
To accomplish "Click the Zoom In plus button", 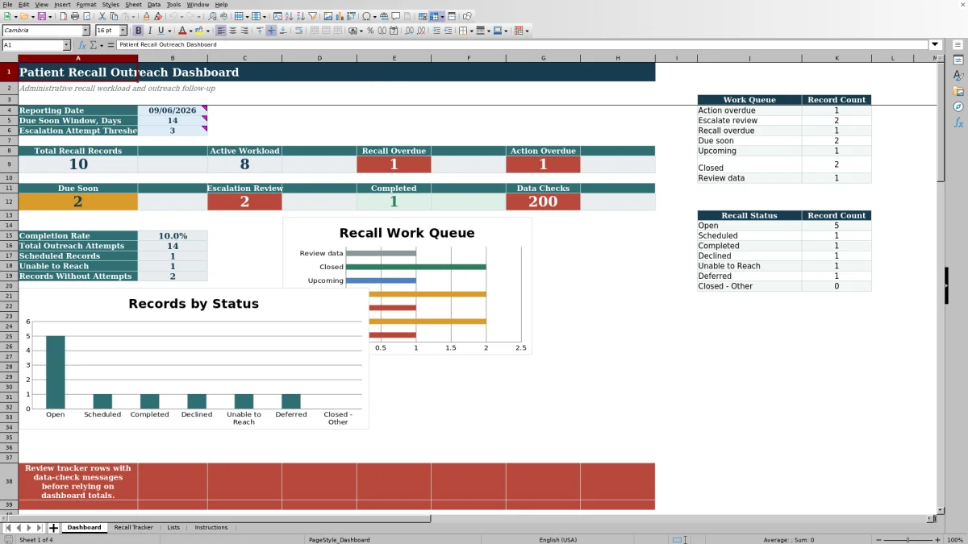I will [937, 540].
